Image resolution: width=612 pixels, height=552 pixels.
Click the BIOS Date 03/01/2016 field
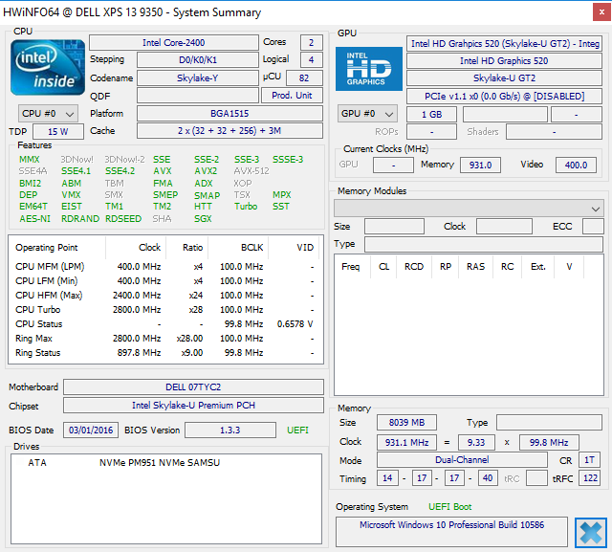click(x=91, y=431)
